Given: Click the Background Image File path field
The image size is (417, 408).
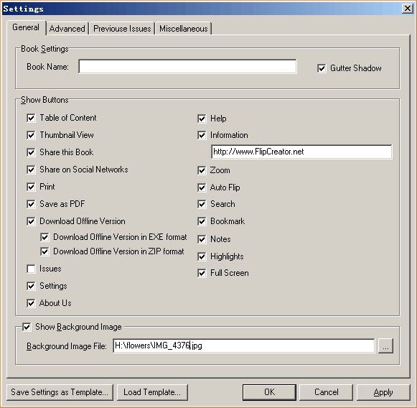Looking at the screenshot, I should click(x=244, y=346).
